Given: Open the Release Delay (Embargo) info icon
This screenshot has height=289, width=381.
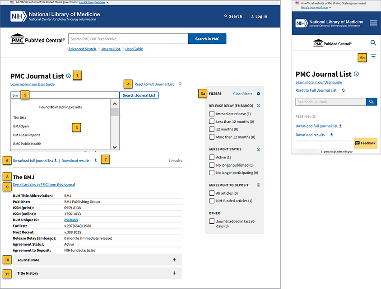Looking at the screenshot, I should click(259, 106).
